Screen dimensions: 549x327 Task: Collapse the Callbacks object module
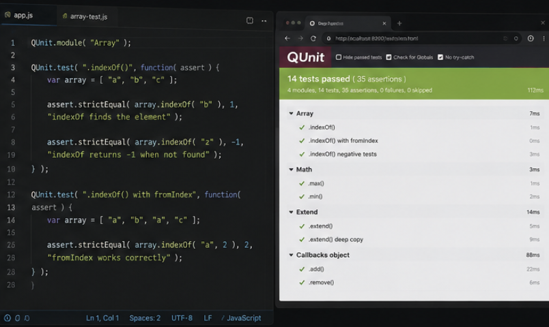coord(291,255)
